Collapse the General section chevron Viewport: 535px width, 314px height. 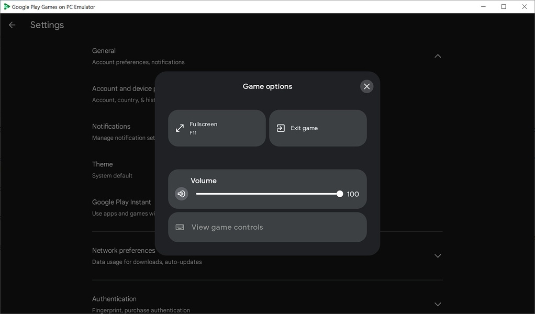[438, 56]
